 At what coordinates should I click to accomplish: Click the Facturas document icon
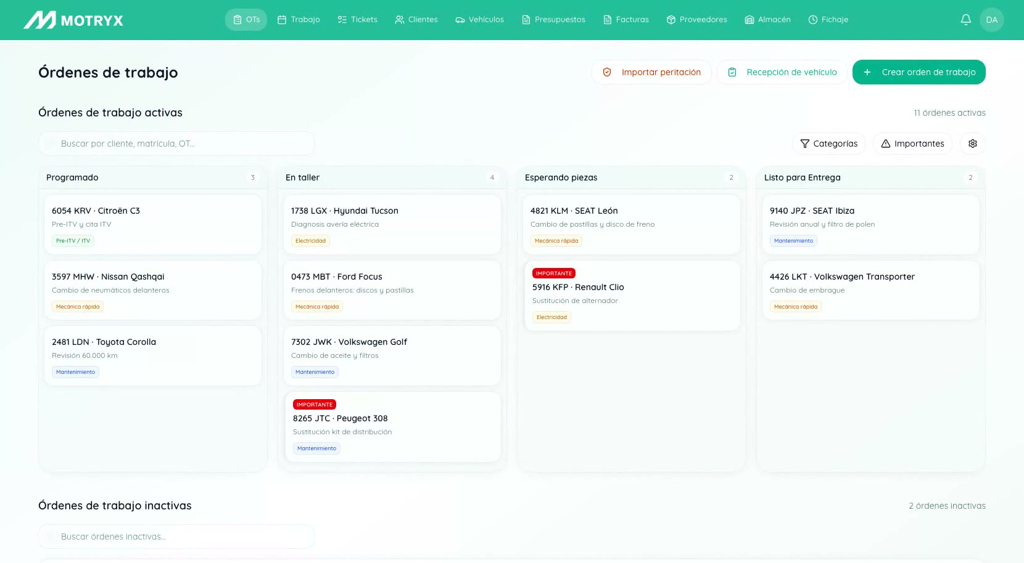click(x=608, y=20)
